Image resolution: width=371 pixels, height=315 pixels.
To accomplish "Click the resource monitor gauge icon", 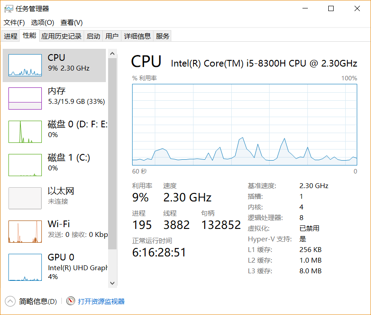I will coord(71,301).
